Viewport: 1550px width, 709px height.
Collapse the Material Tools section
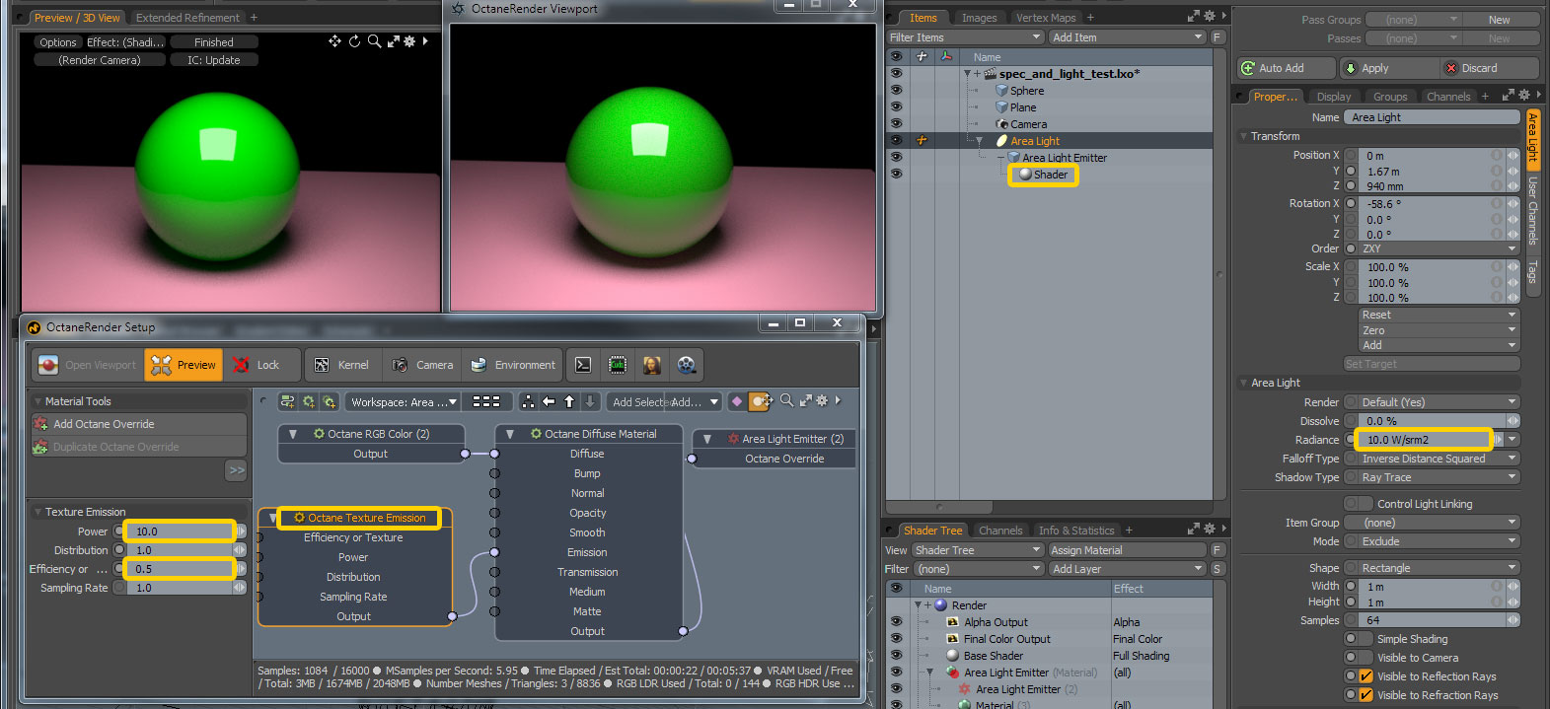(x=38, y=401)
